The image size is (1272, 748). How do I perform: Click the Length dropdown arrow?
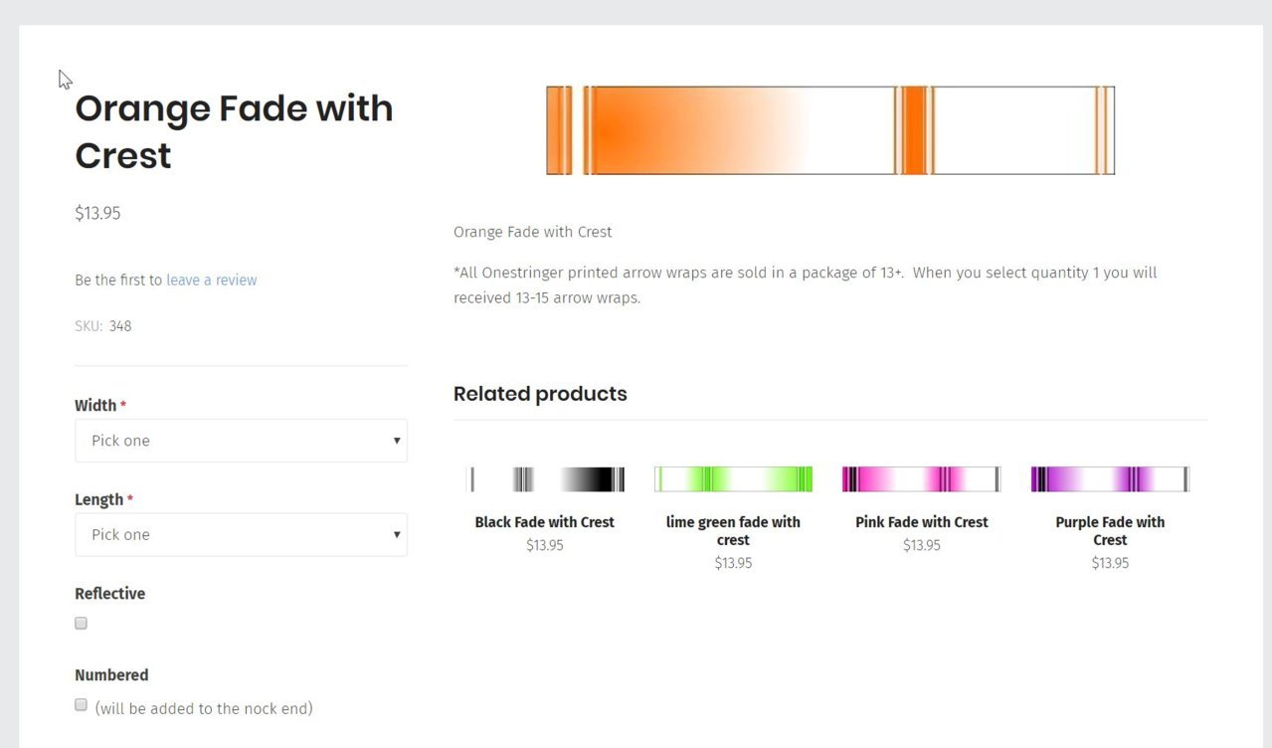[396, 535]
